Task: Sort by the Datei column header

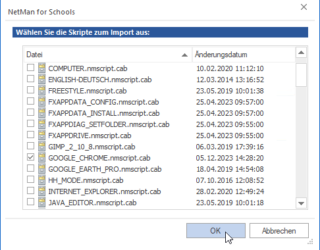Action: (x=108, y=55)
